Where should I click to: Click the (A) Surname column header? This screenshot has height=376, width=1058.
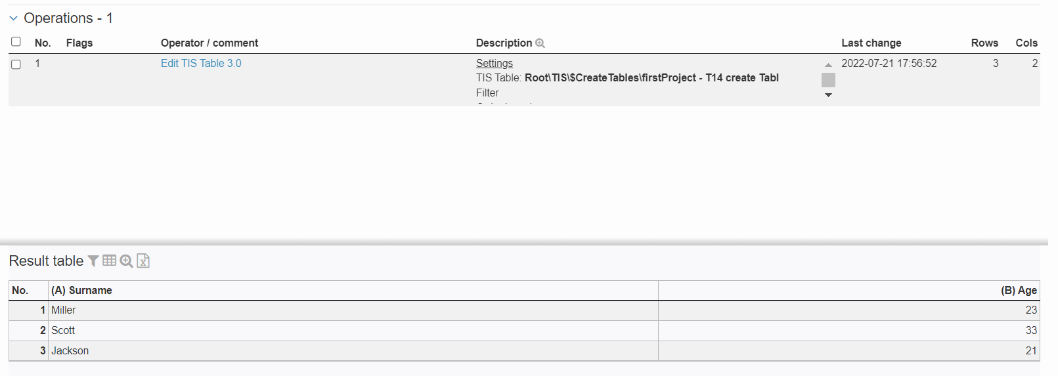pos(81,291)
